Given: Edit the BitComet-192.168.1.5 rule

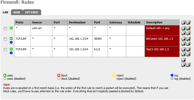Looking at the screenshot, I should (x=188, y=39).
